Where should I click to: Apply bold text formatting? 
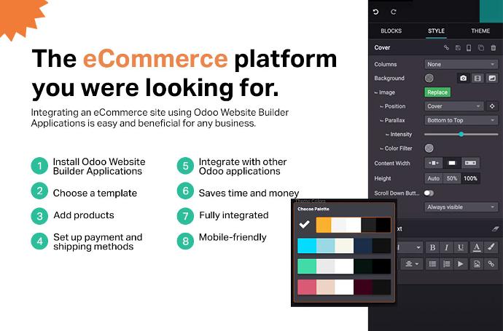click(x=432, y=247)
